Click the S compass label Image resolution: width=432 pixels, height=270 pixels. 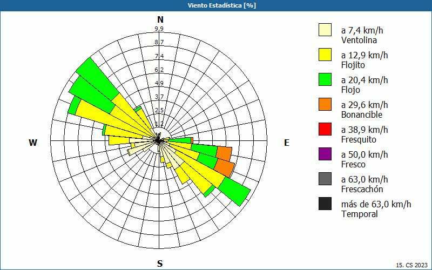(160, 264)
